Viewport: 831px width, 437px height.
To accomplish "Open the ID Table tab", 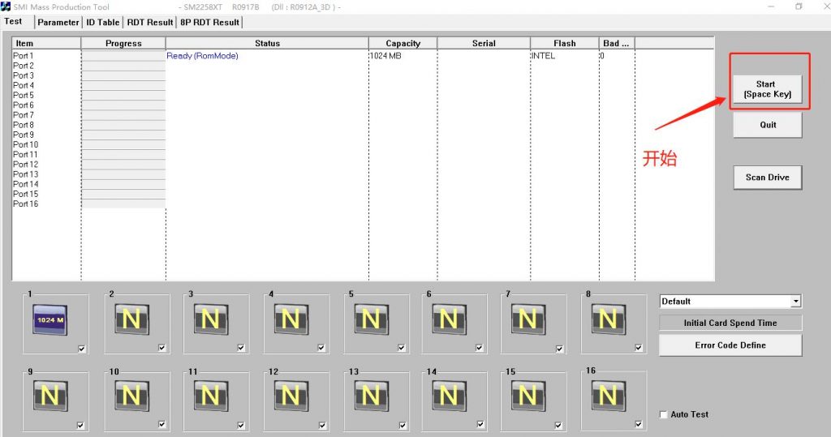I will [102, 23].
